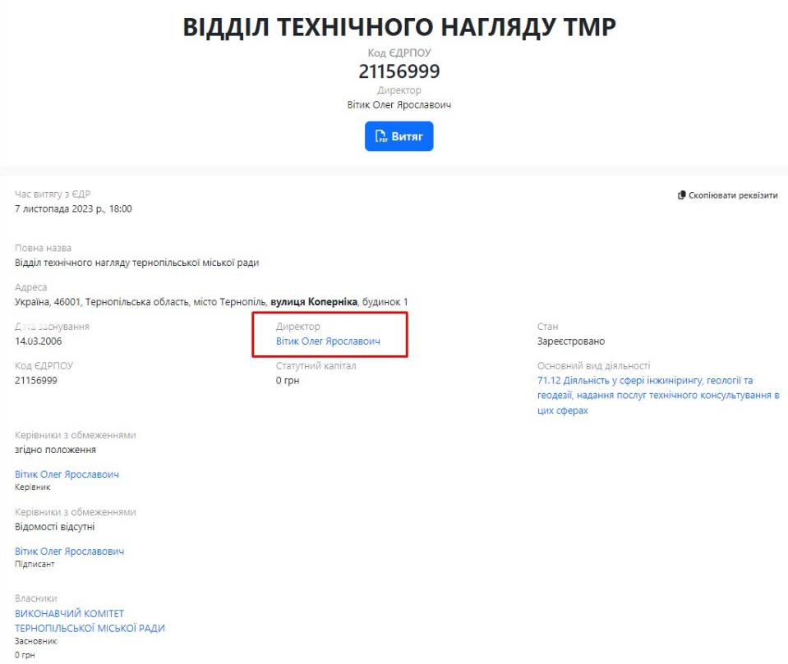Click the Скопіювати реквізити text

coord(733,195)
